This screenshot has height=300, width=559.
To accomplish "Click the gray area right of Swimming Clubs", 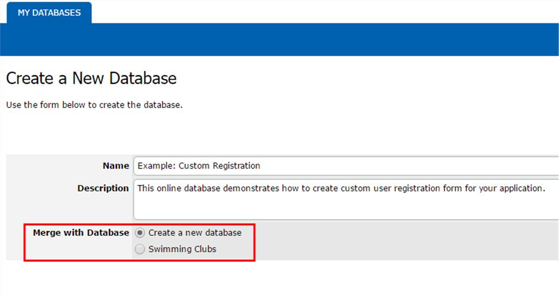I will pyautogui.click(x=406, y=249).
